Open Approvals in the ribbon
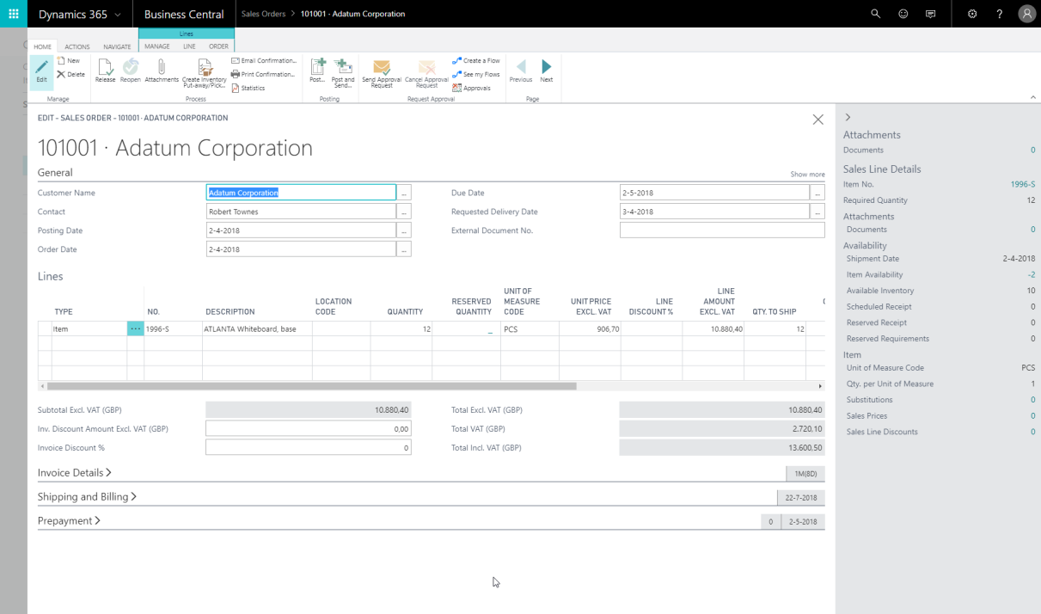The image size is (1041, 614). [x=472, y=88]
